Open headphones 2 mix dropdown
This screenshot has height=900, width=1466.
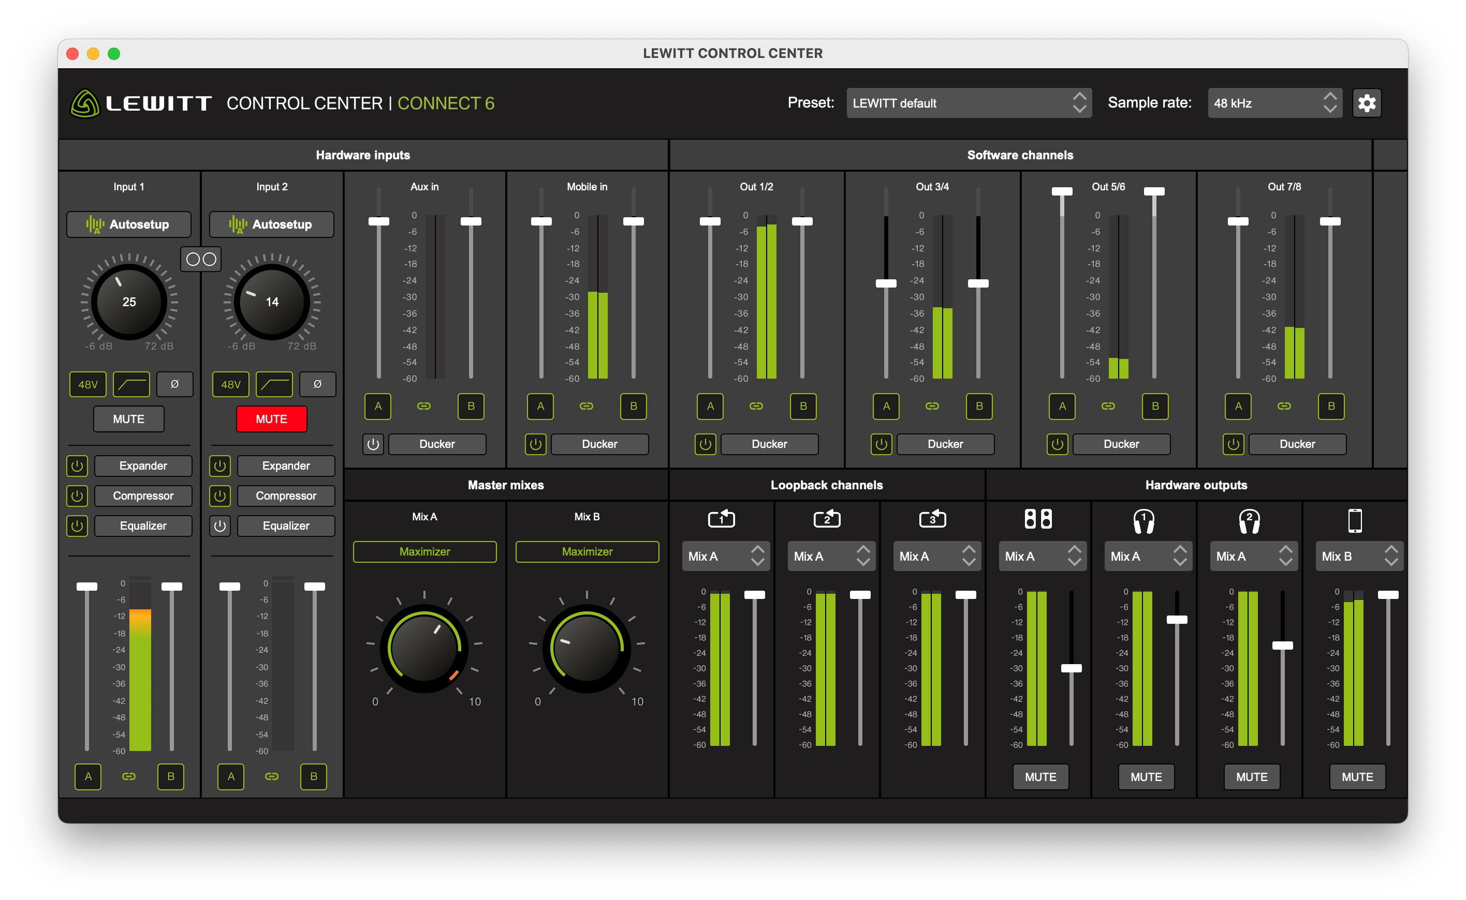click(1253, 556)
